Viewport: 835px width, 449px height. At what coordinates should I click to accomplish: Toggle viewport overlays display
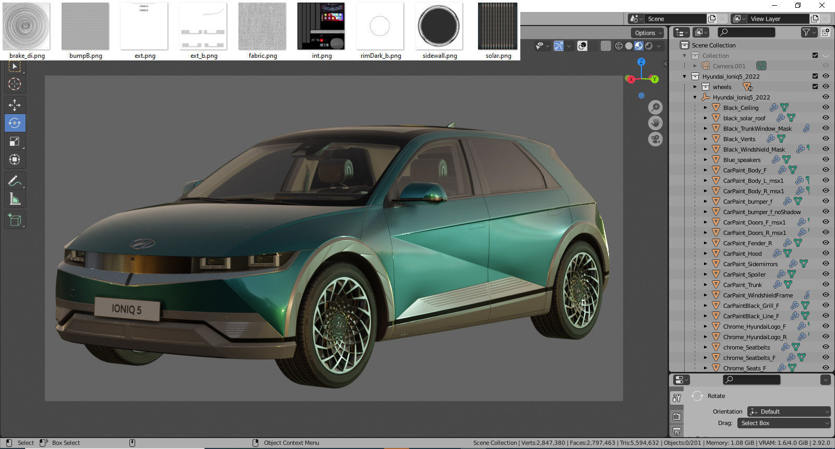tap(582, 46)
